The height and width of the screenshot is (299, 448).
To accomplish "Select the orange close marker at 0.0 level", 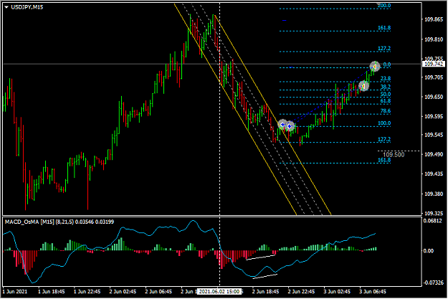I will (x=375, y=66).
